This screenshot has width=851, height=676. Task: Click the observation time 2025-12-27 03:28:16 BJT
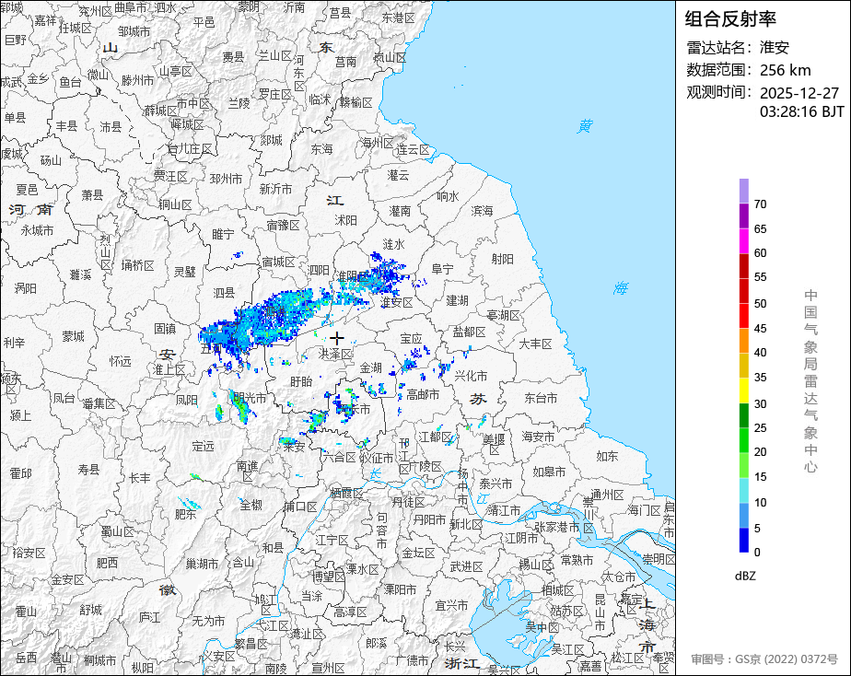coord(801,102)
